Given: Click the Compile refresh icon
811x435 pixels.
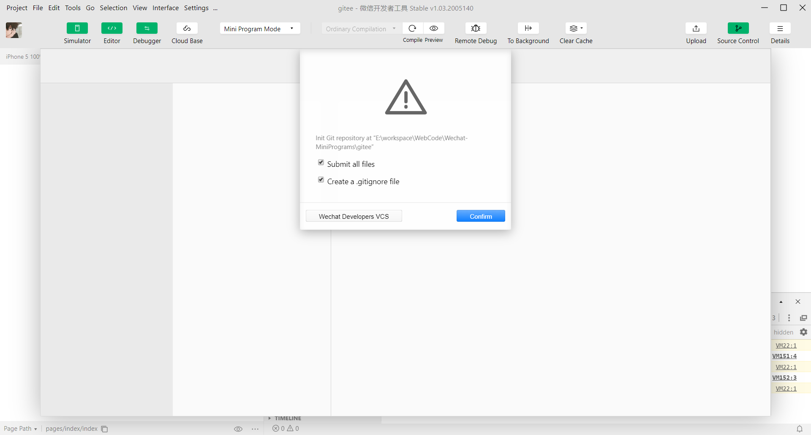Looking at the screenshot, I should 413,28.
